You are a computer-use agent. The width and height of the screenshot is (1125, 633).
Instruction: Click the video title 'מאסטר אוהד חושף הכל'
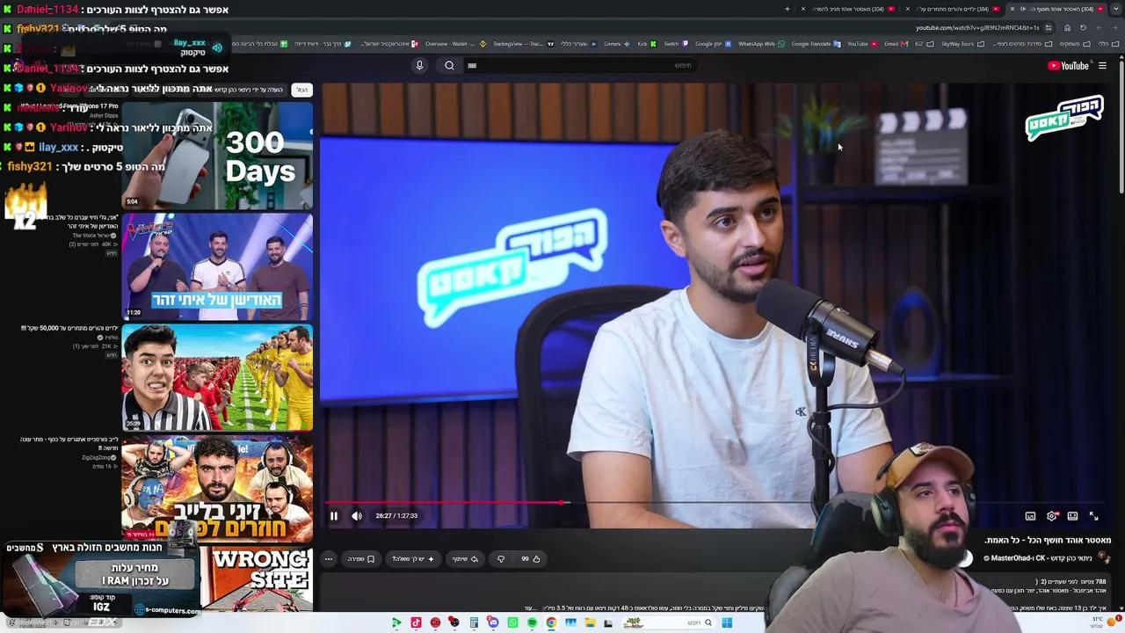1048,540
